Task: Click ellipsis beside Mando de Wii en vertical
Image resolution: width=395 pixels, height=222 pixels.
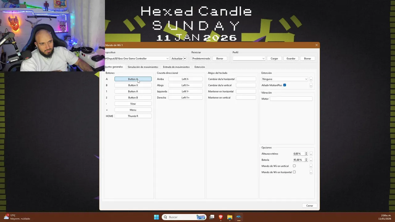Action: 311,166
